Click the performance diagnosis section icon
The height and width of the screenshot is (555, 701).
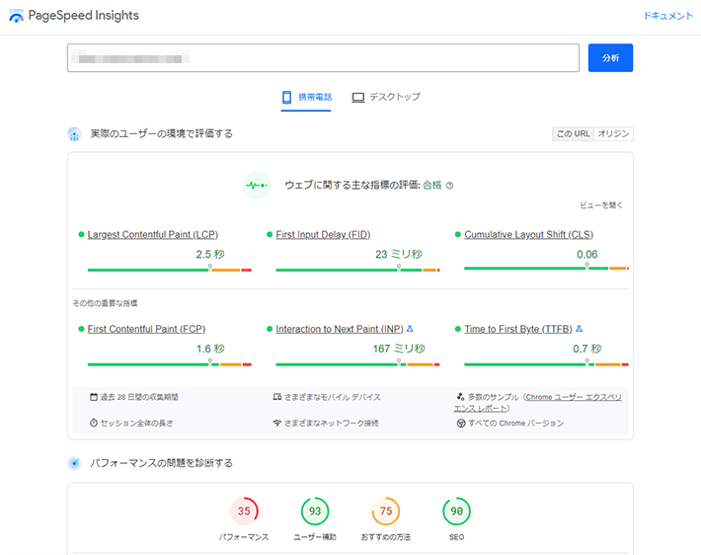74,463
